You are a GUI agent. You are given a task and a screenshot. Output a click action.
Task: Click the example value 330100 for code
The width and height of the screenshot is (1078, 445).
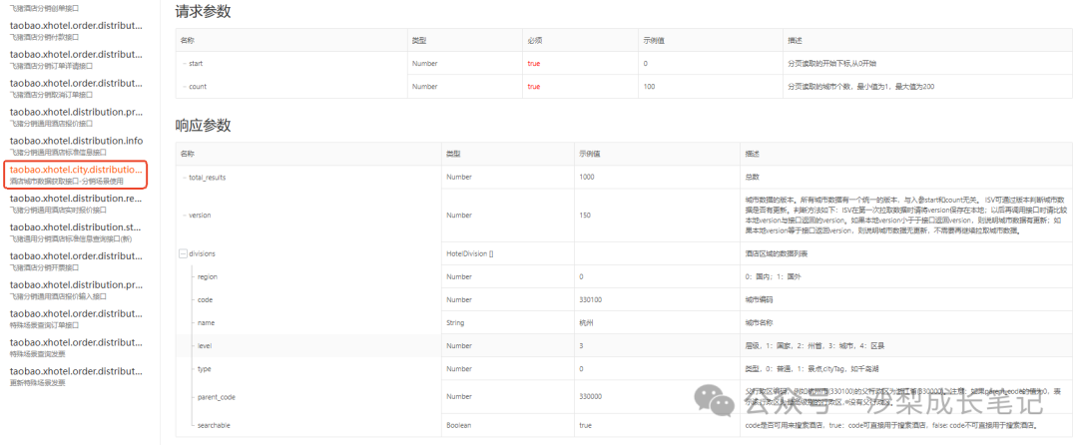(x=593, y=299)
